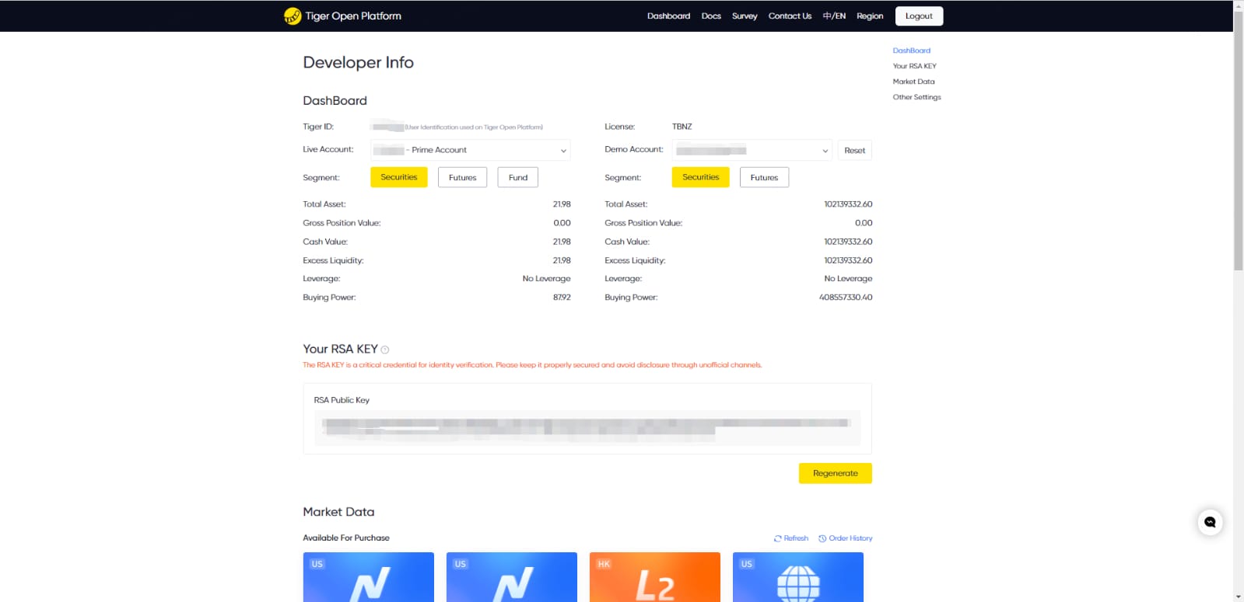Switch language with 中/EN
Image resolution: width=1244 pixels, height=602 pixels.
(834, 16)
